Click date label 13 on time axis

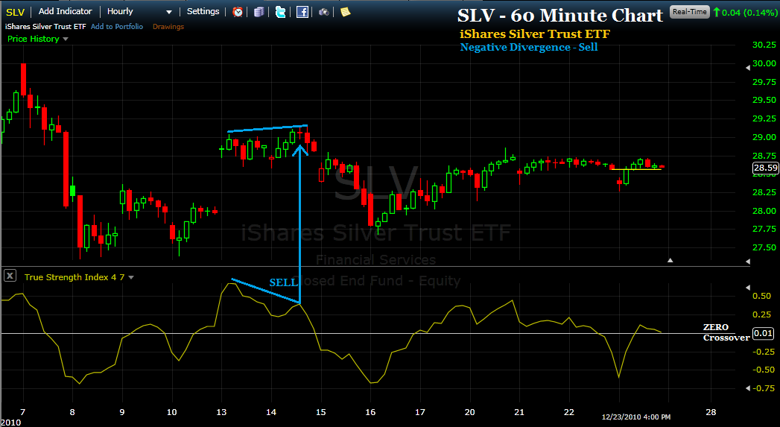click(x=221, y=412)
